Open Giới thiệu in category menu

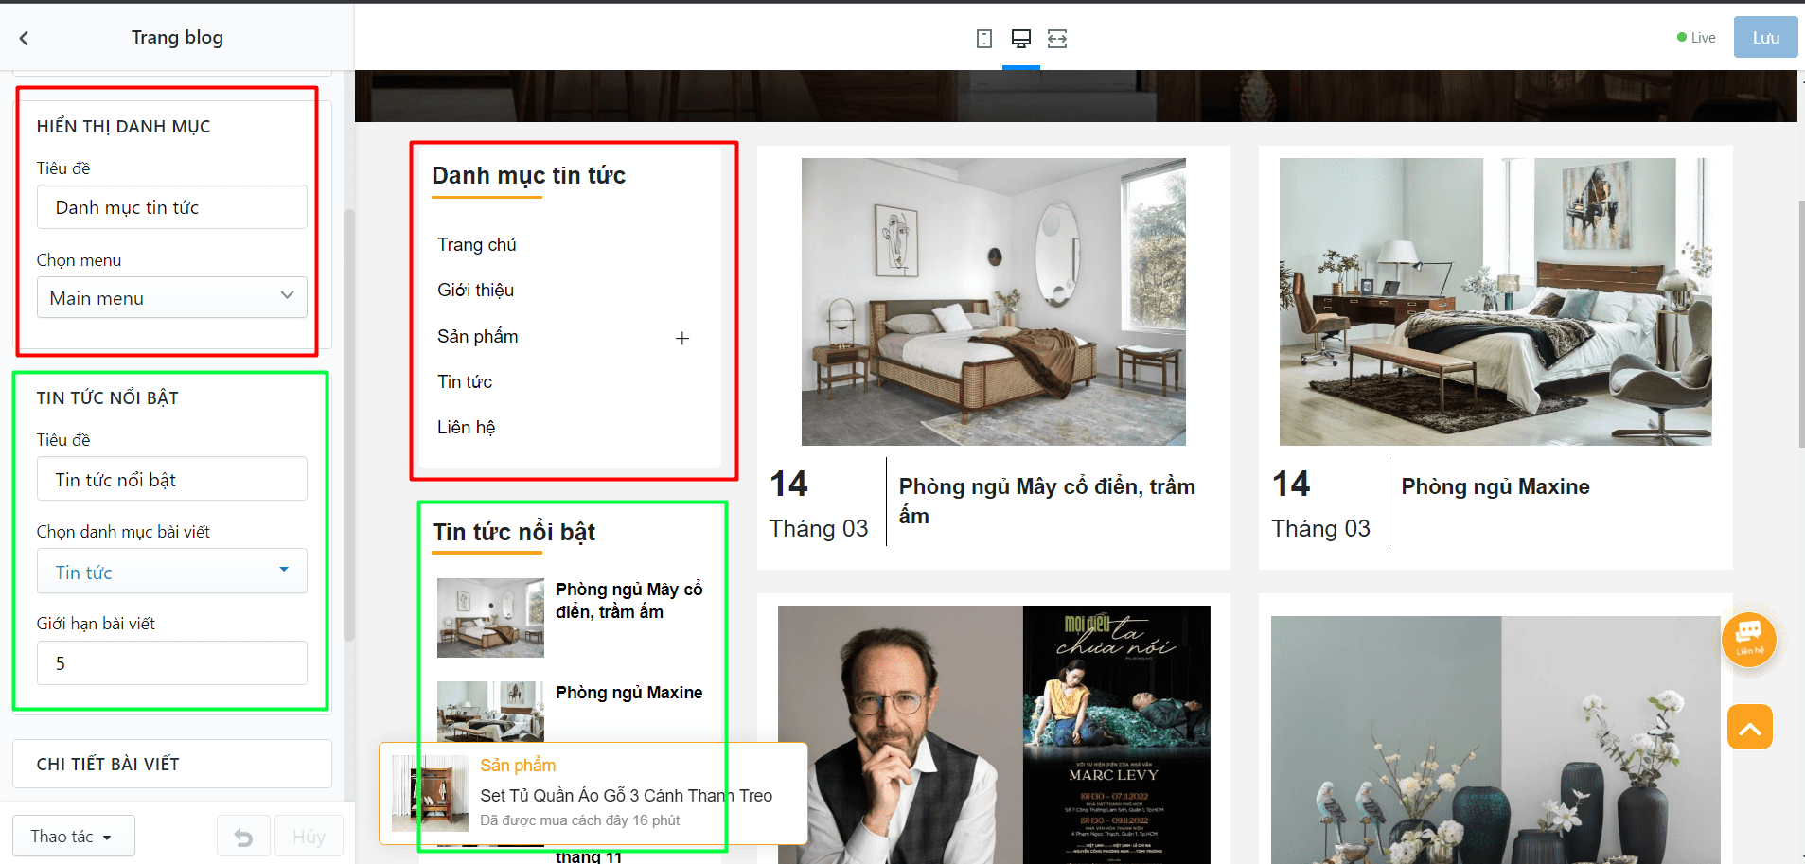coord(475,291)
